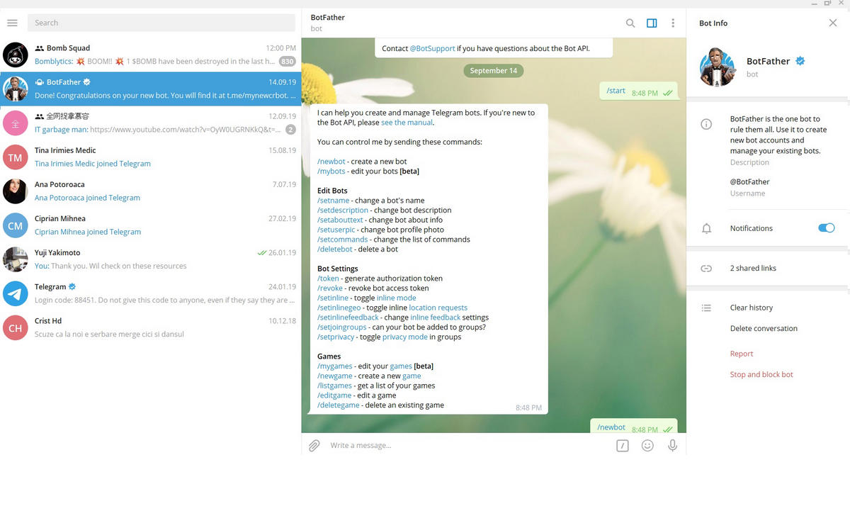The width and height of the screenshot is (850, 511).
Task: Open the emoji picker smiley icon
Action: click(647, 446)
